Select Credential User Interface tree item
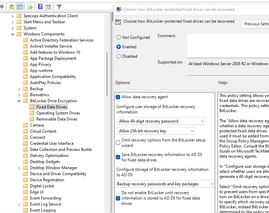The height and width of the screenshot is (213, 269). (x=52, y=143)
